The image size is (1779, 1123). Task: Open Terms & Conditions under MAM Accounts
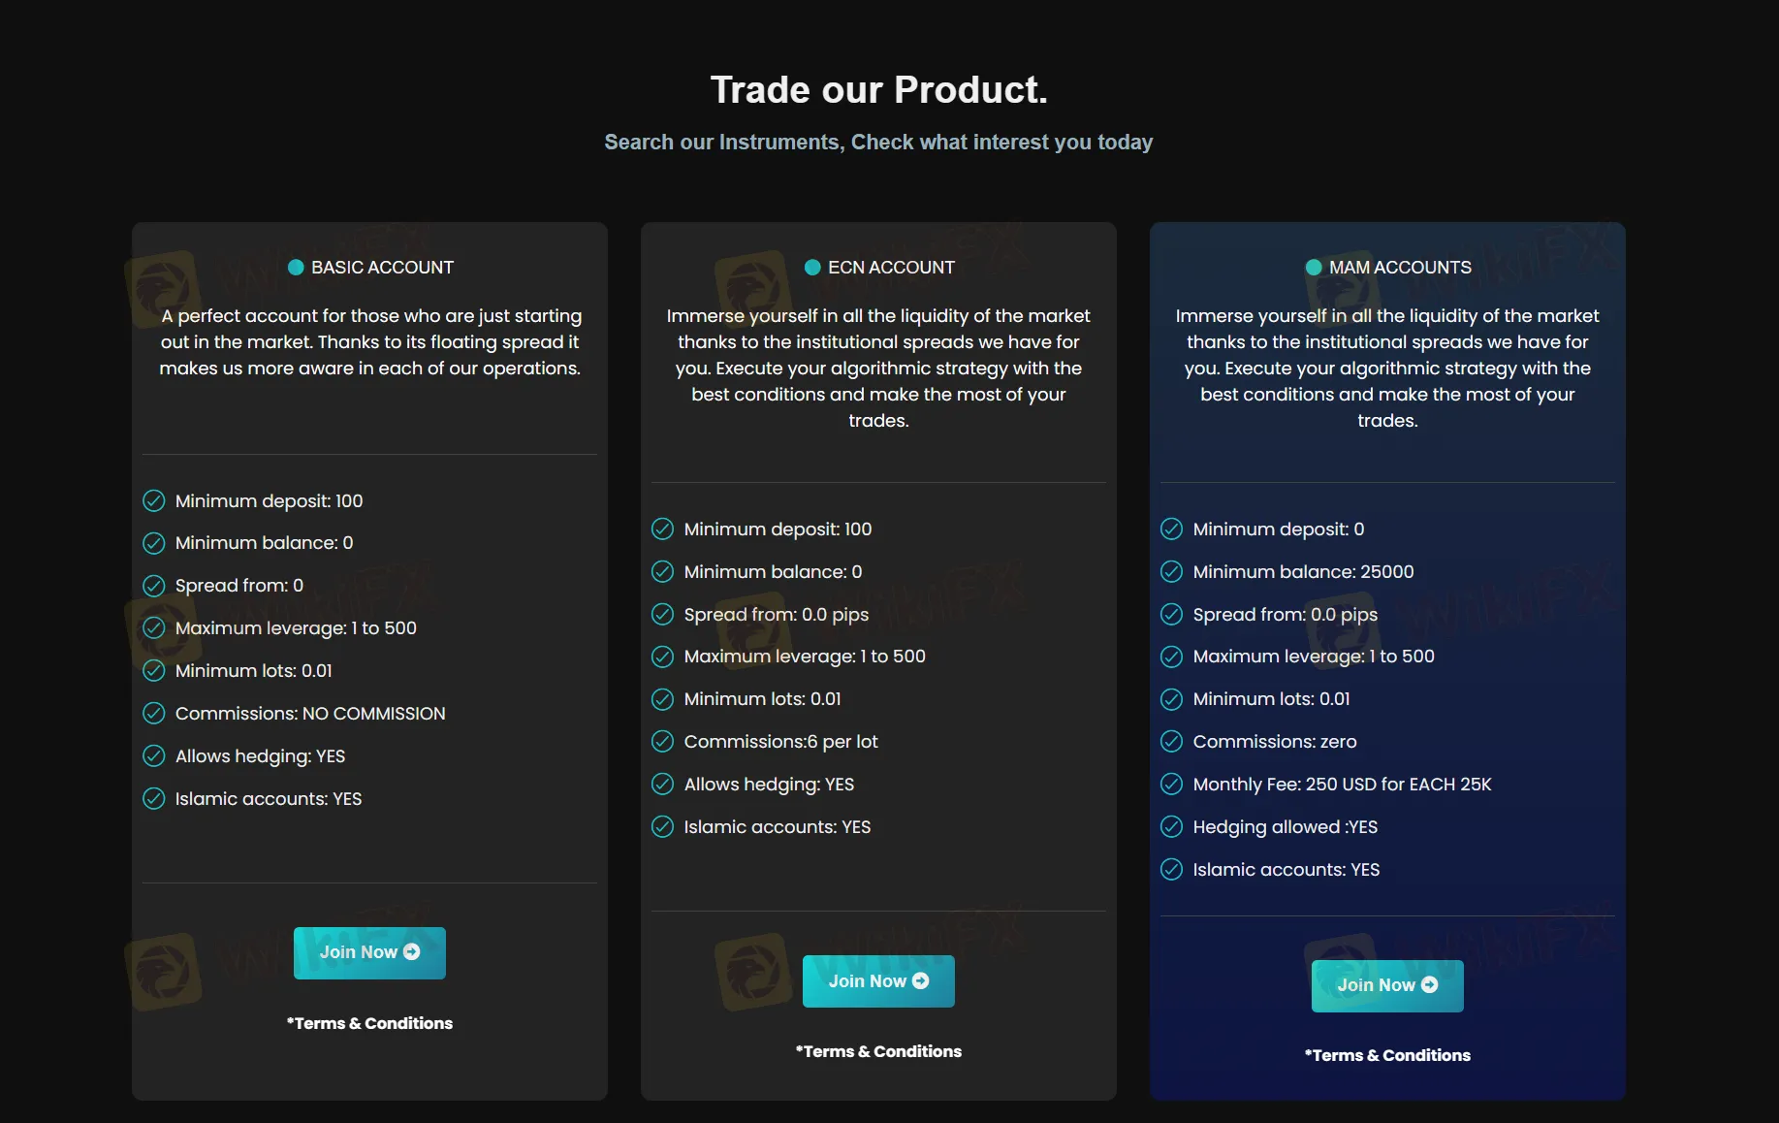point(1387,1054)
